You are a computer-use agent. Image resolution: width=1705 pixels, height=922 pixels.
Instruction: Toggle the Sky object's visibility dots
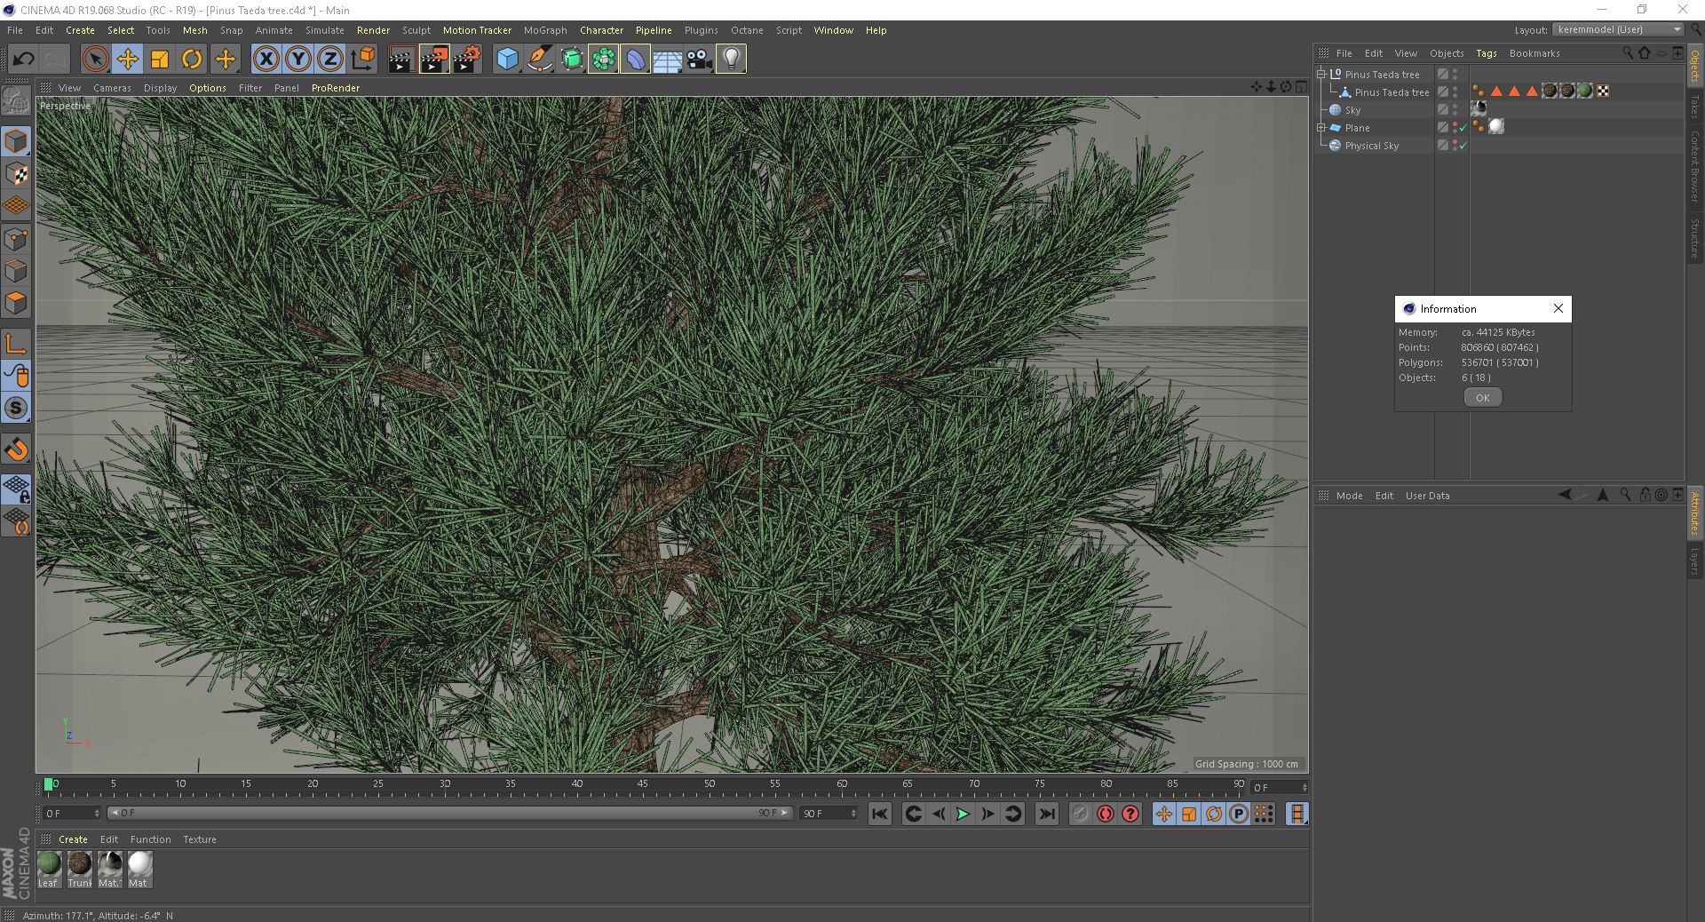(1455, 110)
